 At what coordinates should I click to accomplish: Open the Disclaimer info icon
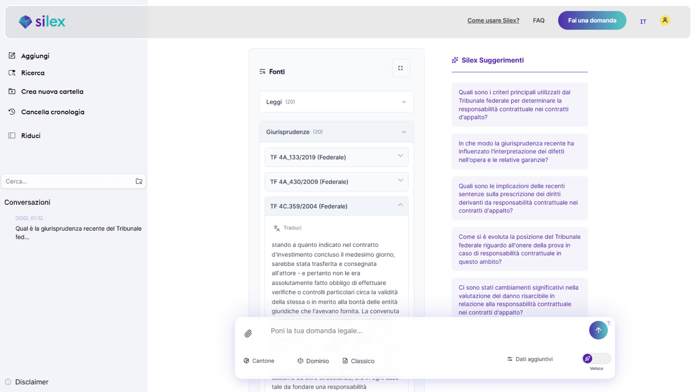(8, 382)
